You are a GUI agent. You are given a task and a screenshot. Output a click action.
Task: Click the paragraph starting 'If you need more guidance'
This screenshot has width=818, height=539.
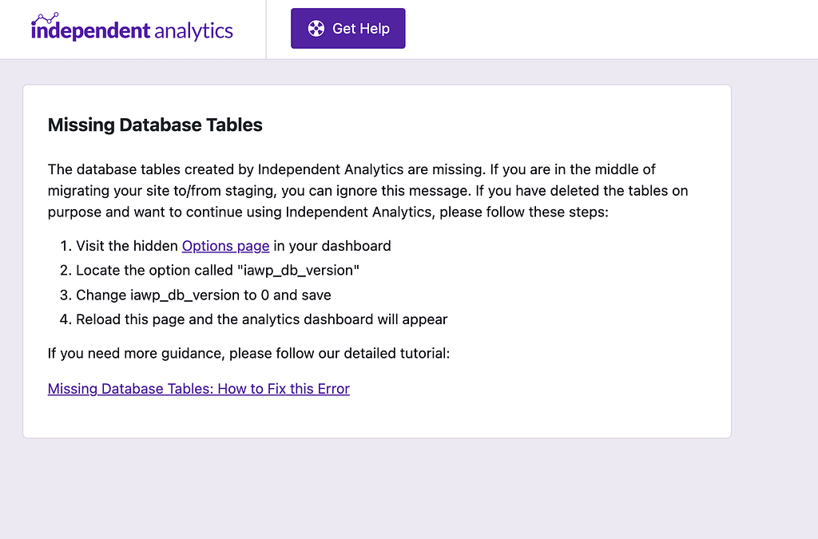[x=248, y=353]
